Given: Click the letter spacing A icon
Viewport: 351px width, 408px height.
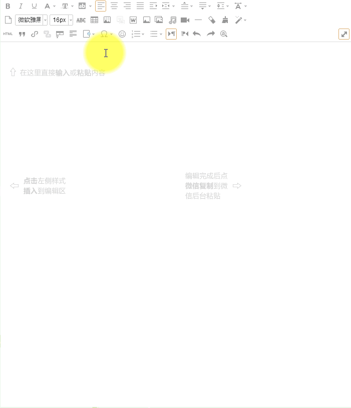Looking at the screenshot, I should click(x=238, y=6).
